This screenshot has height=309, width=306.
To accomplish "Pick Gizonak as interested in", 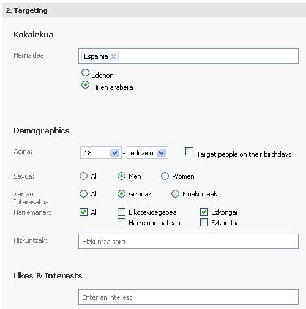I will coord(121,193).
